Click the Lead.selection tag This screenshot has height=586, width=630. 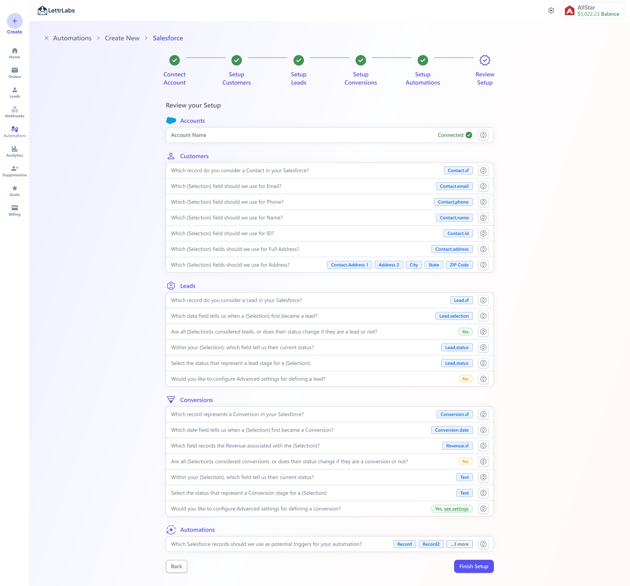pyautogui.click(x=454, y=316)
